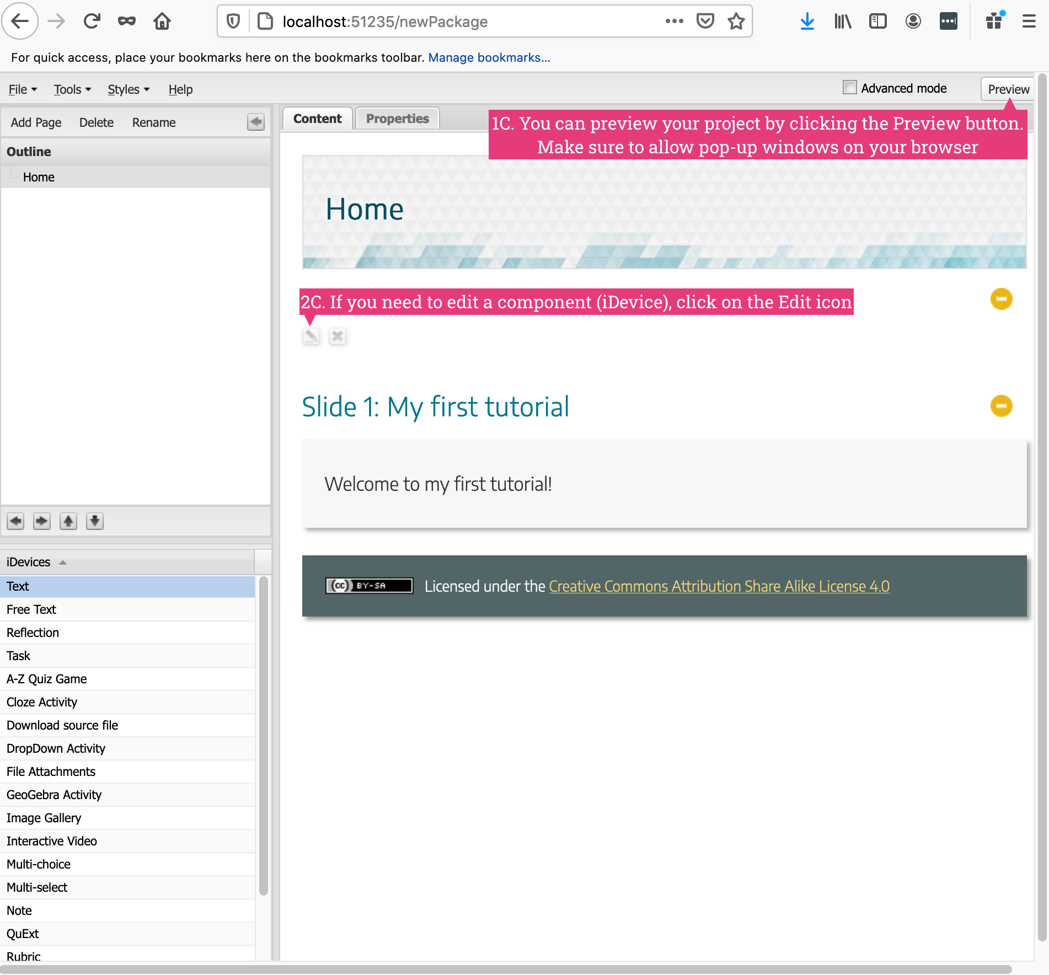Bookmark this page with star icon

click(x=736, y=22)
